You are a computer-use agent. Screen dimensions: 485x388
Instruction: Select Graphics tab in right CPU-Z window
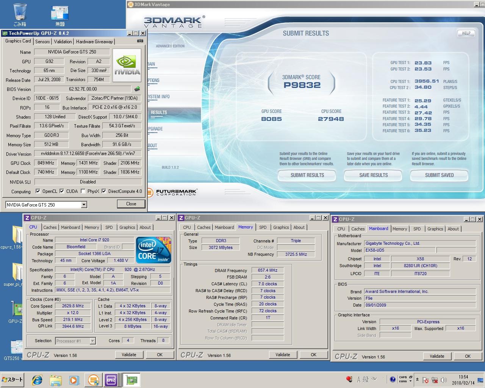coord(435,229)
